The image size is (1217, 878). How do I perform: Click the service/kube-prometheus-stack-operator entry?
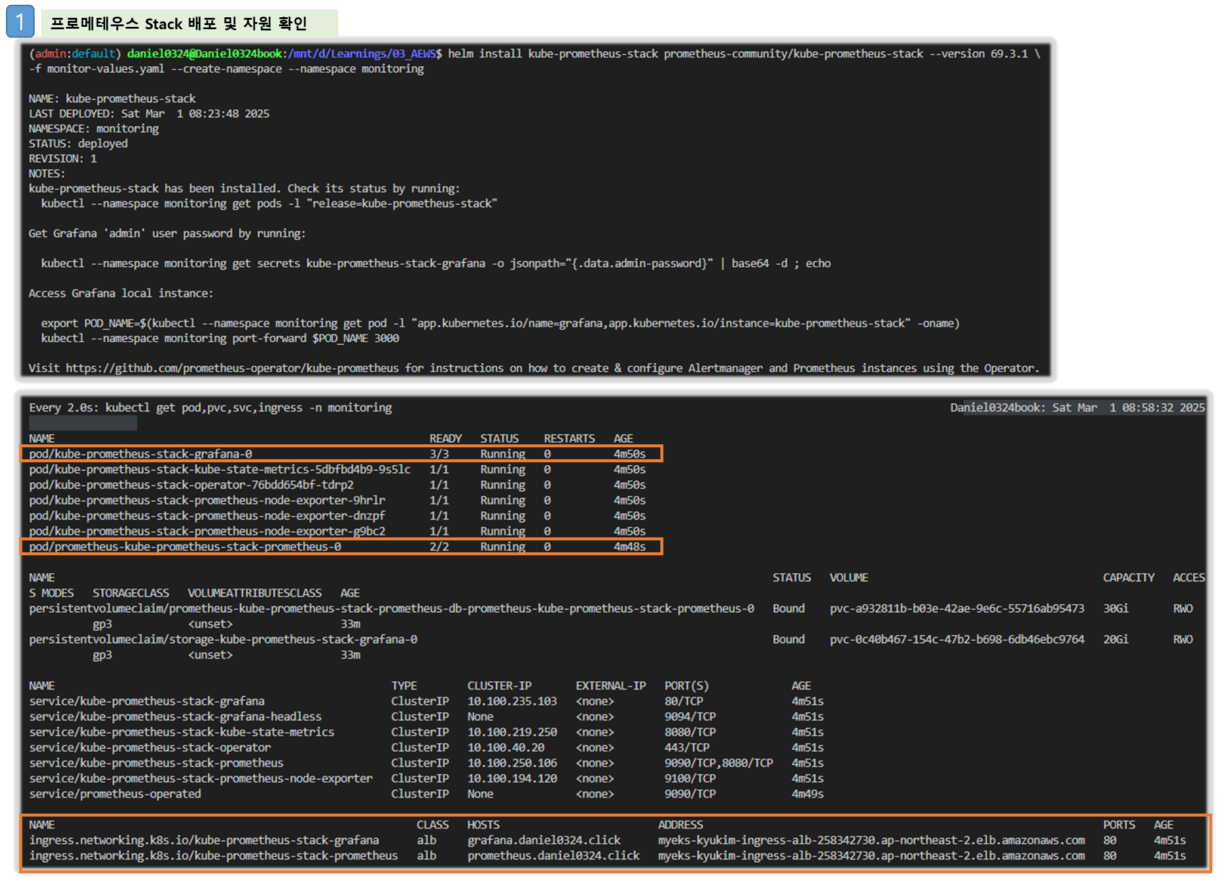150,747
